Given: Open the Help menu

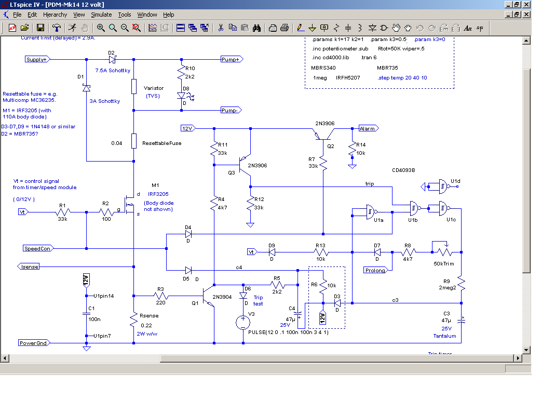Looking at the screenshot, I should coord(169,15).
